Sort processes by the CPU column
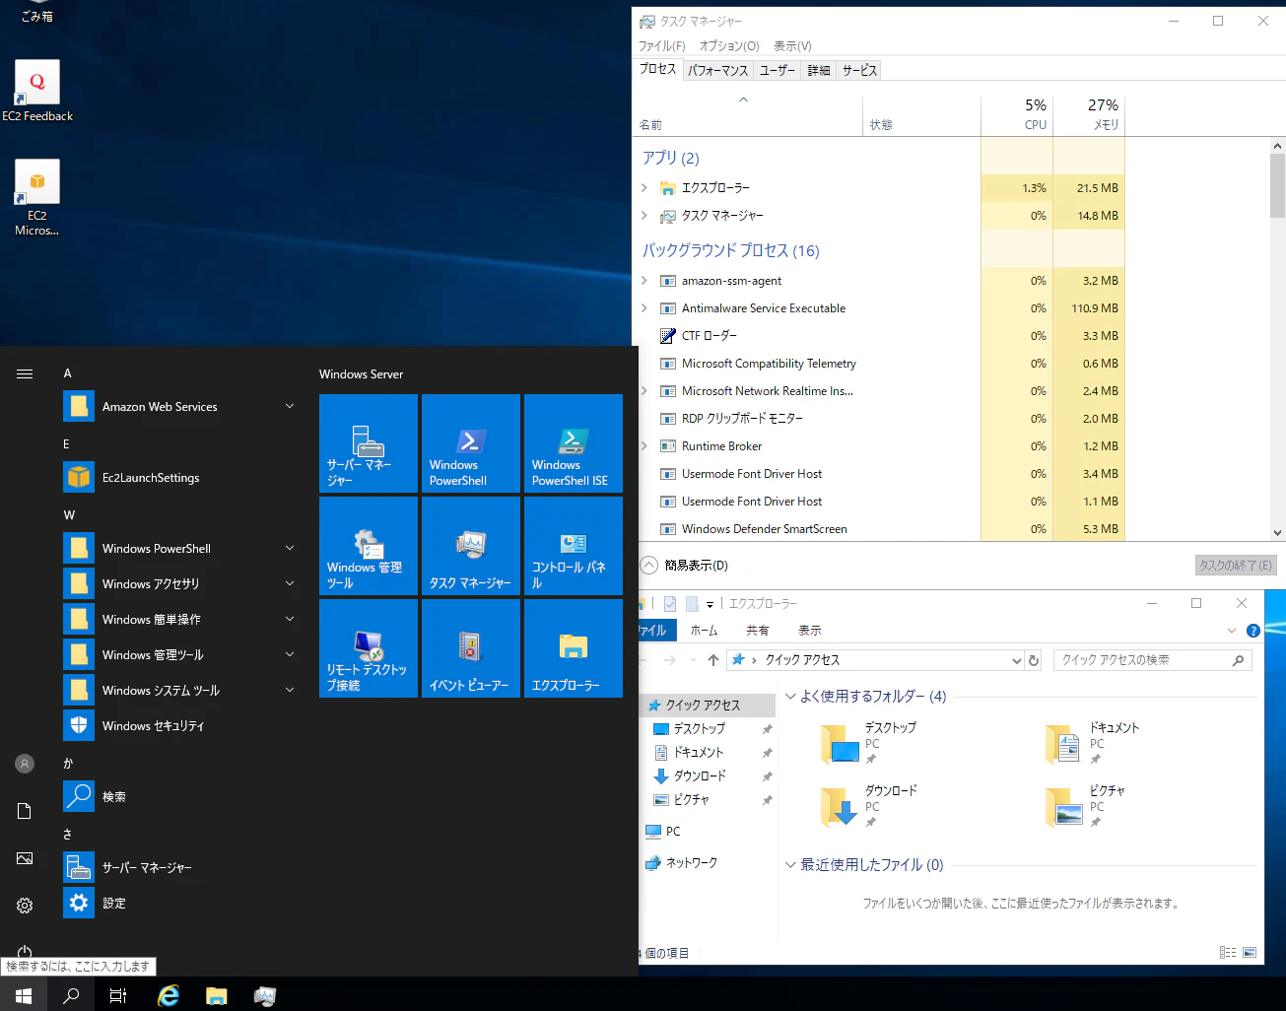Viewport: 1286px width, 1011px height. click(x=1017, y=114)
